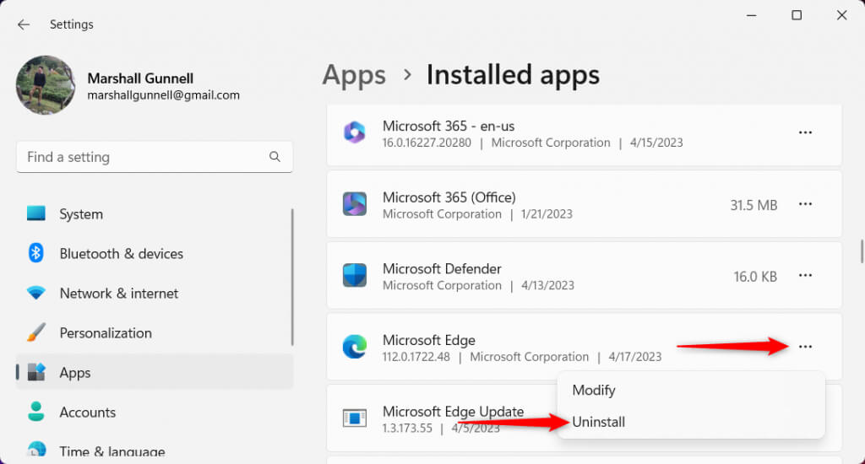Expand options for Microsoft 365 (Office)
865x464 pixels.
805,204
